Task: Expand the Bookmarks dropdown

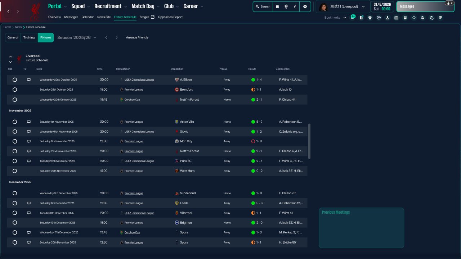Action: coord(335,18)
